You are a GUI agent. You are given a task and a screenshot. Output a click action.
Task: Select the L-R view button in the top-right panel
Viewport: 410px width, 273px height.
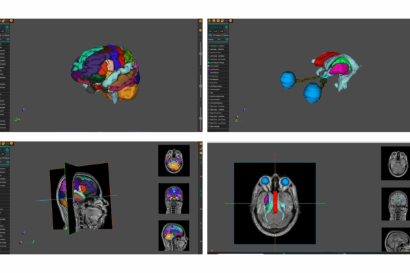(221, 31)
